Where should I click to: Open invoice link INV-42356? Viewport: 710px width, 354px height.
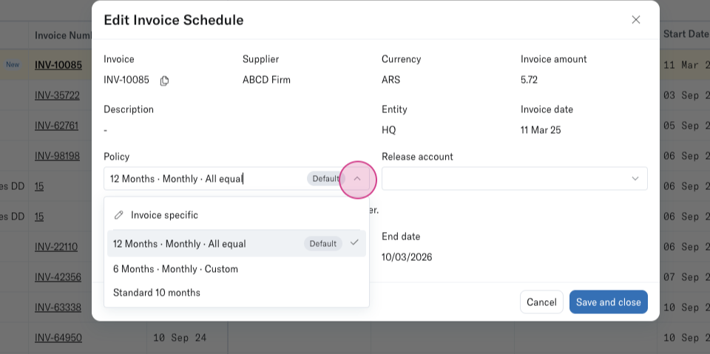tap(57, 277)
